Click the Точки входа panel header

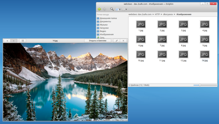click(x=103, y=14)
